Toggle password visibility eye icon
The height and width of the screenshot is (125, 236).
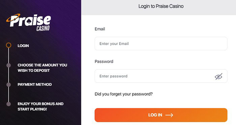(218, 76)
